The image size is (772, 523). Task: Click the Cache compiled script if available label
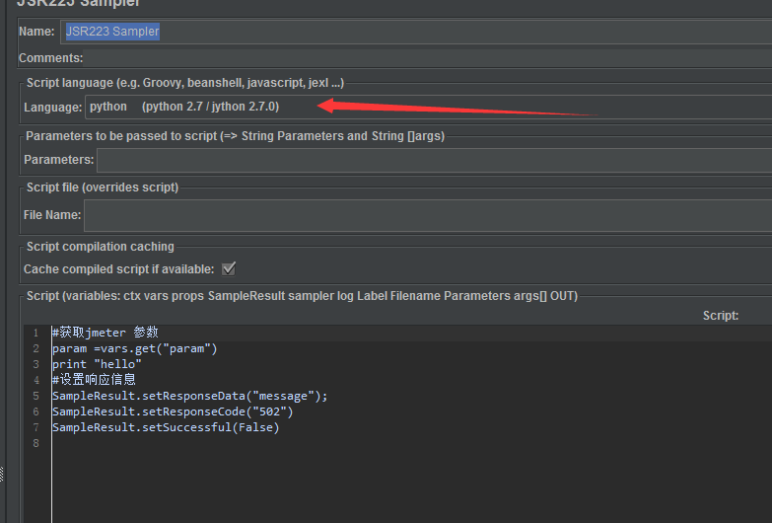click(x=118, y=269)
